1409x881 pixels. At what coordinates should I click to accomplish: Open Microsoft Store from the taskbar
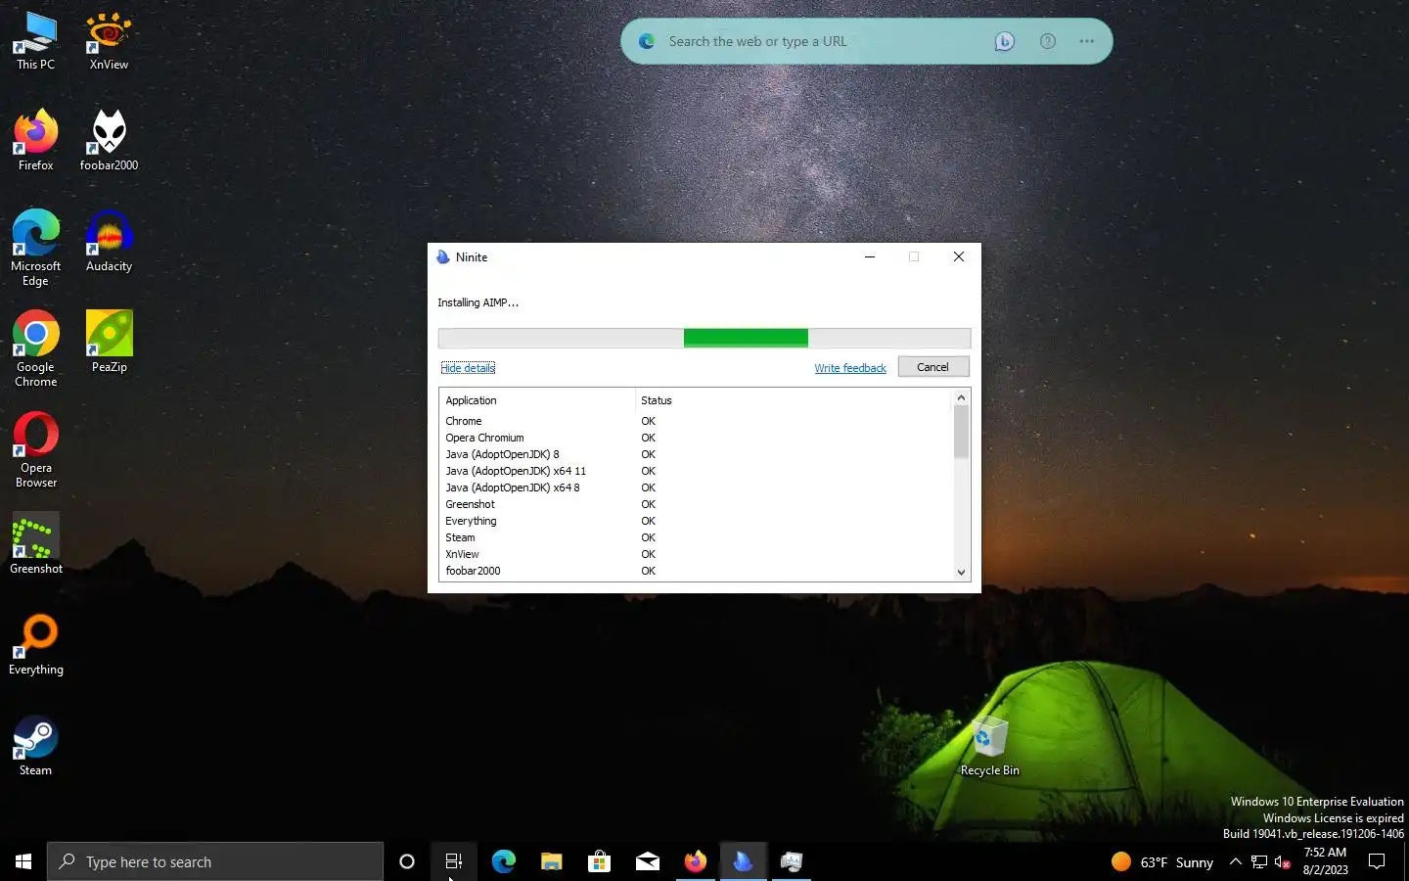tap(599, 861)
